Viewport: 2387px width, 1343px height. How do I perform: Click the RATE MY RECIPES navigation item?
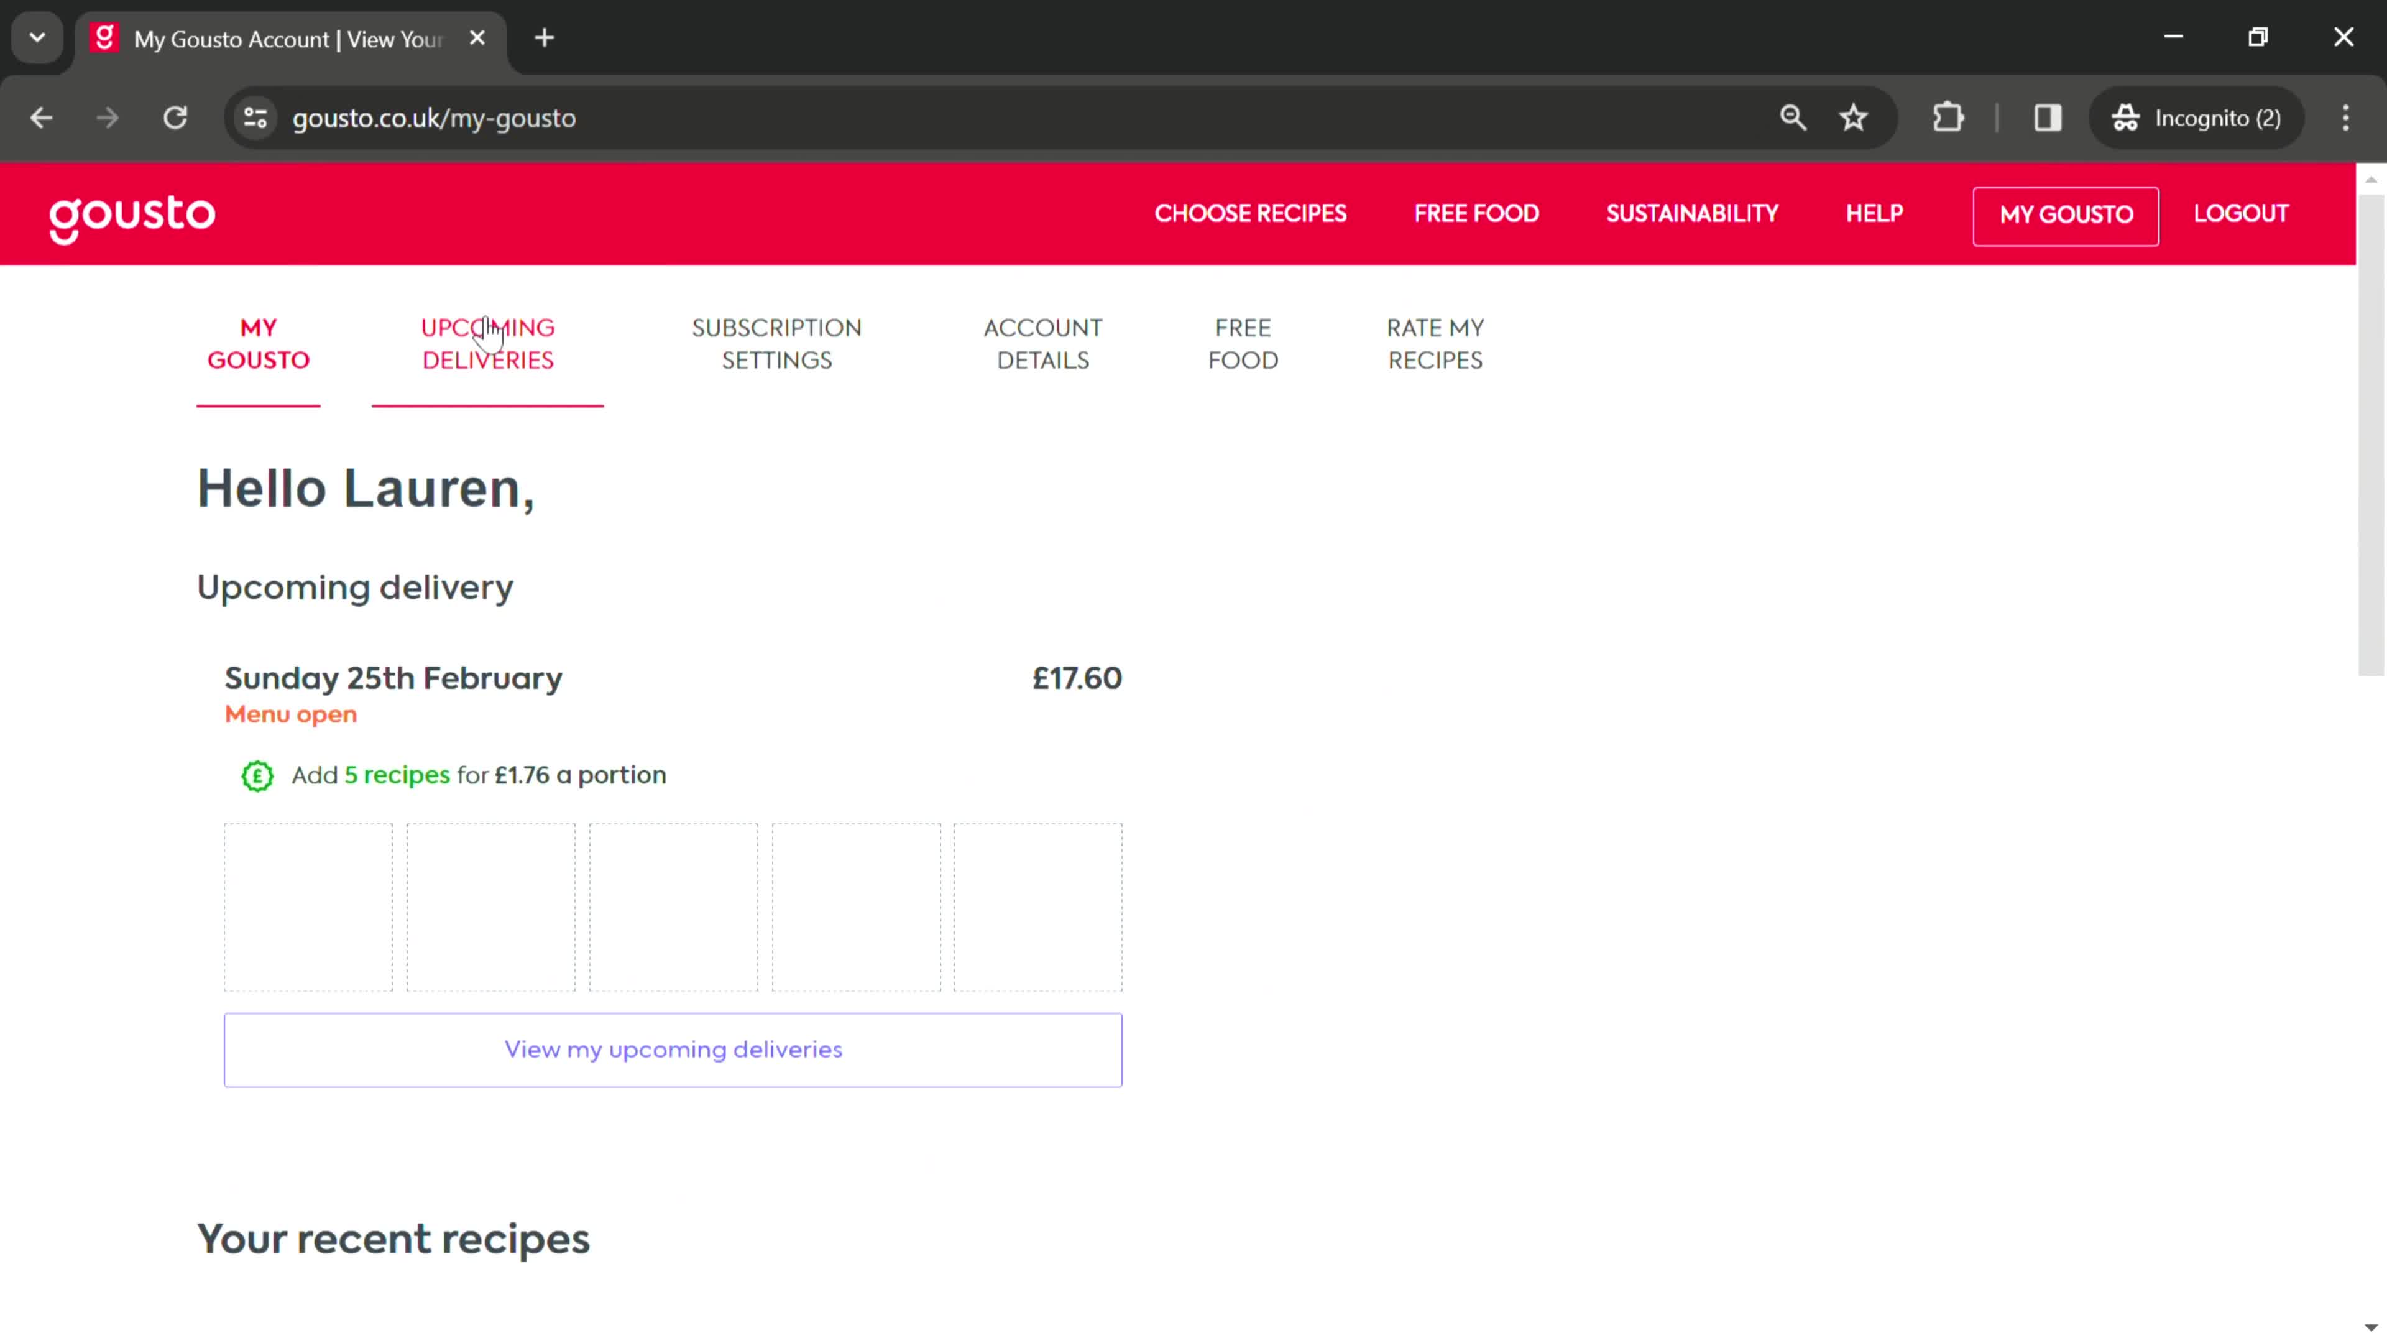[1435, 343]
